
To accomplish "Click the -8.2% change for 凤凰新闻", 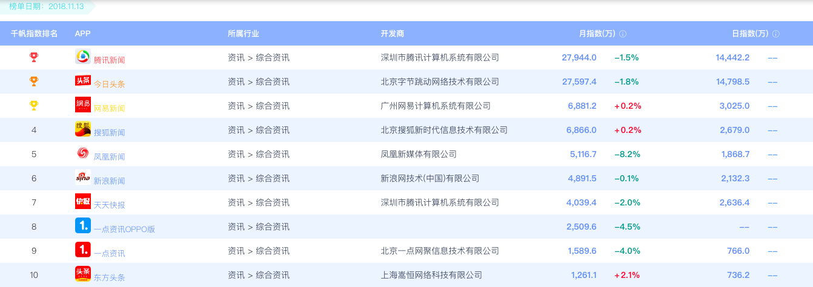I will (627, 154).
